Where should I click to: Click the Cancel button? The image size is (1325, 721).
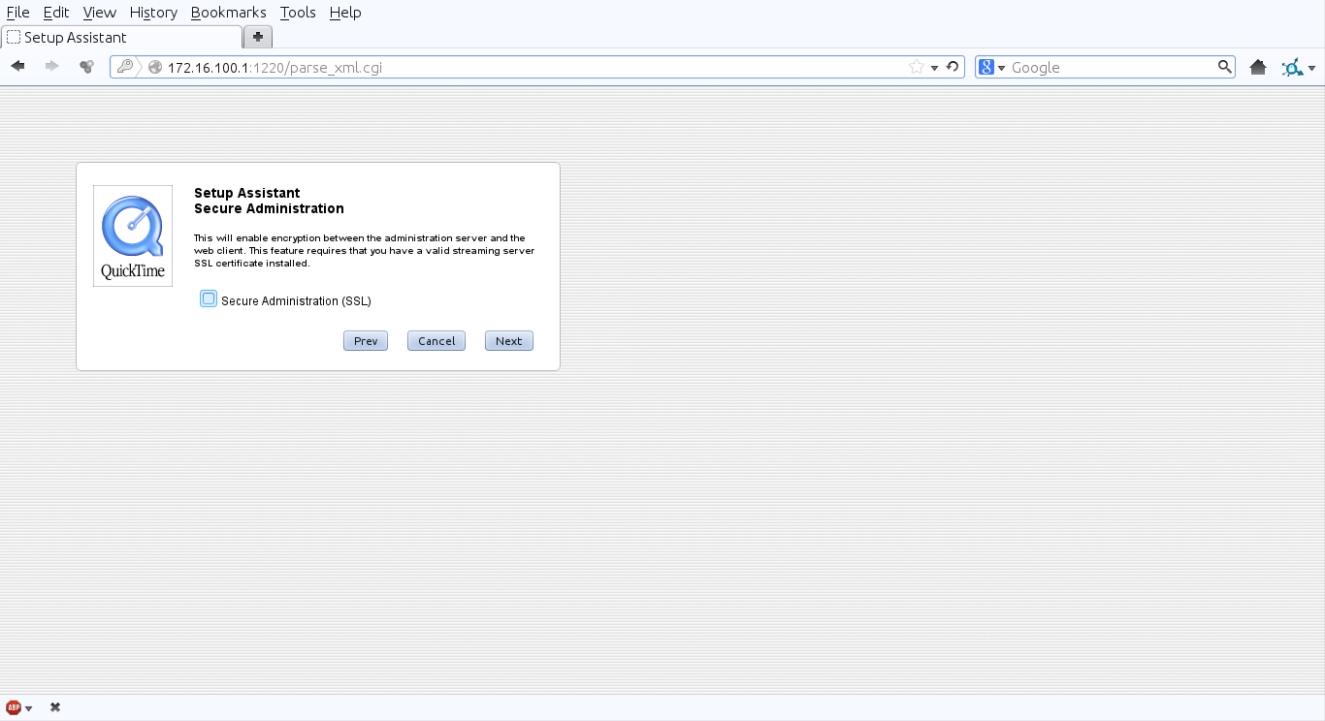click(x=436, y=341)
